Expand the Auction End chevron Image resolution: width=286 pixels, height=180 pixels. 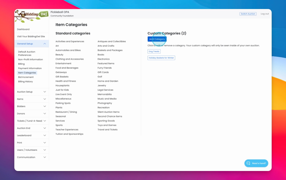[45, 128]
